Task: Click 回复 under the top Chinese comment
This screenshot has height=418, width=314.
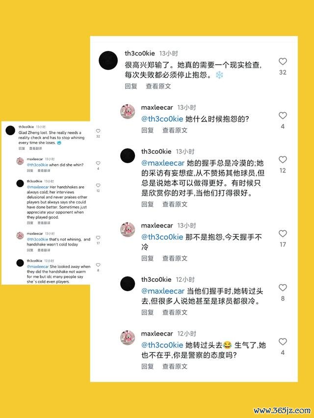Action: click(x=131, y=86)
